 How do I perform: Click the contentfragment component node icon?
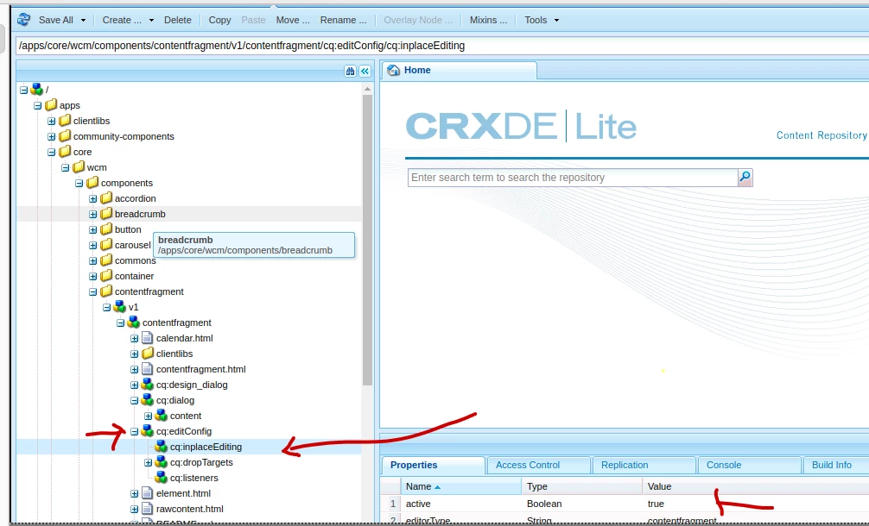click(x=134, y=322)
